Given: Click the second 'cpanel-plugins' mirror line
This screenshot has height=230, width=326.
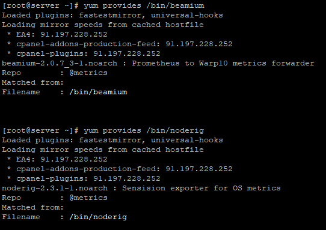Looking at the screenshot, I should tap(84, 178).
